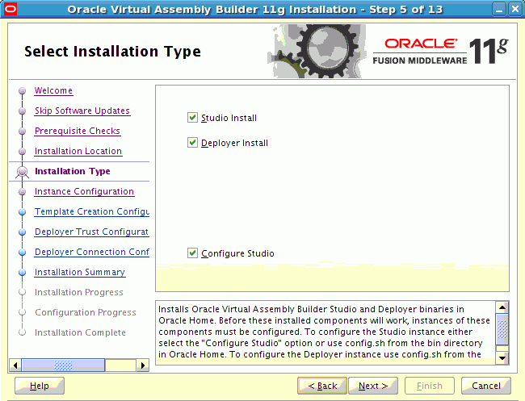Click the Instance Configuration bullet icon
Viewport: 525px width, 401px height.
point(23,192)
